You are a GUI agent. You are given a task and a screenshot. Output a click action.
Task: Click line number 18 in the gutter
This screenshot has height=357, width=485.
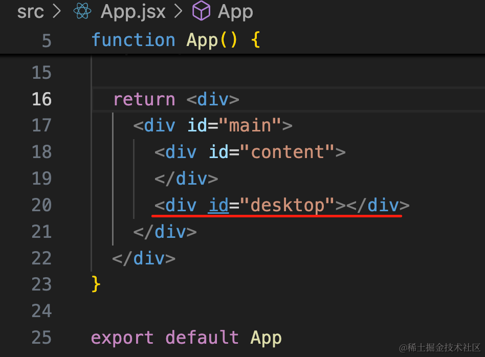point(41,152)
